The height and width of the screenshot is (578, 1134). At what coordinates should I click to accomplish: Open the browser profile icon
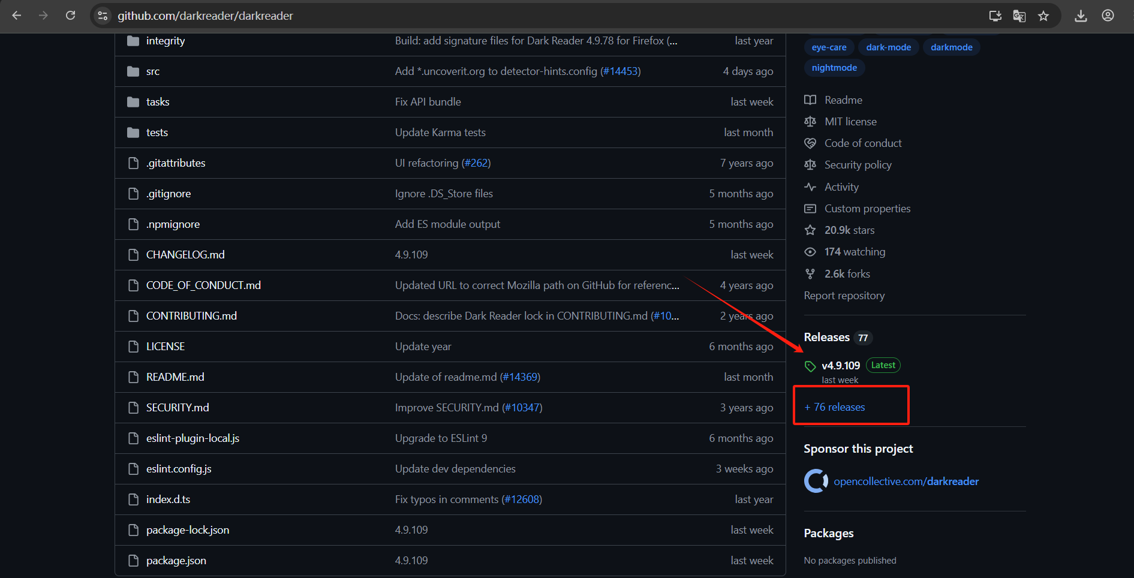coord(1108,16)
